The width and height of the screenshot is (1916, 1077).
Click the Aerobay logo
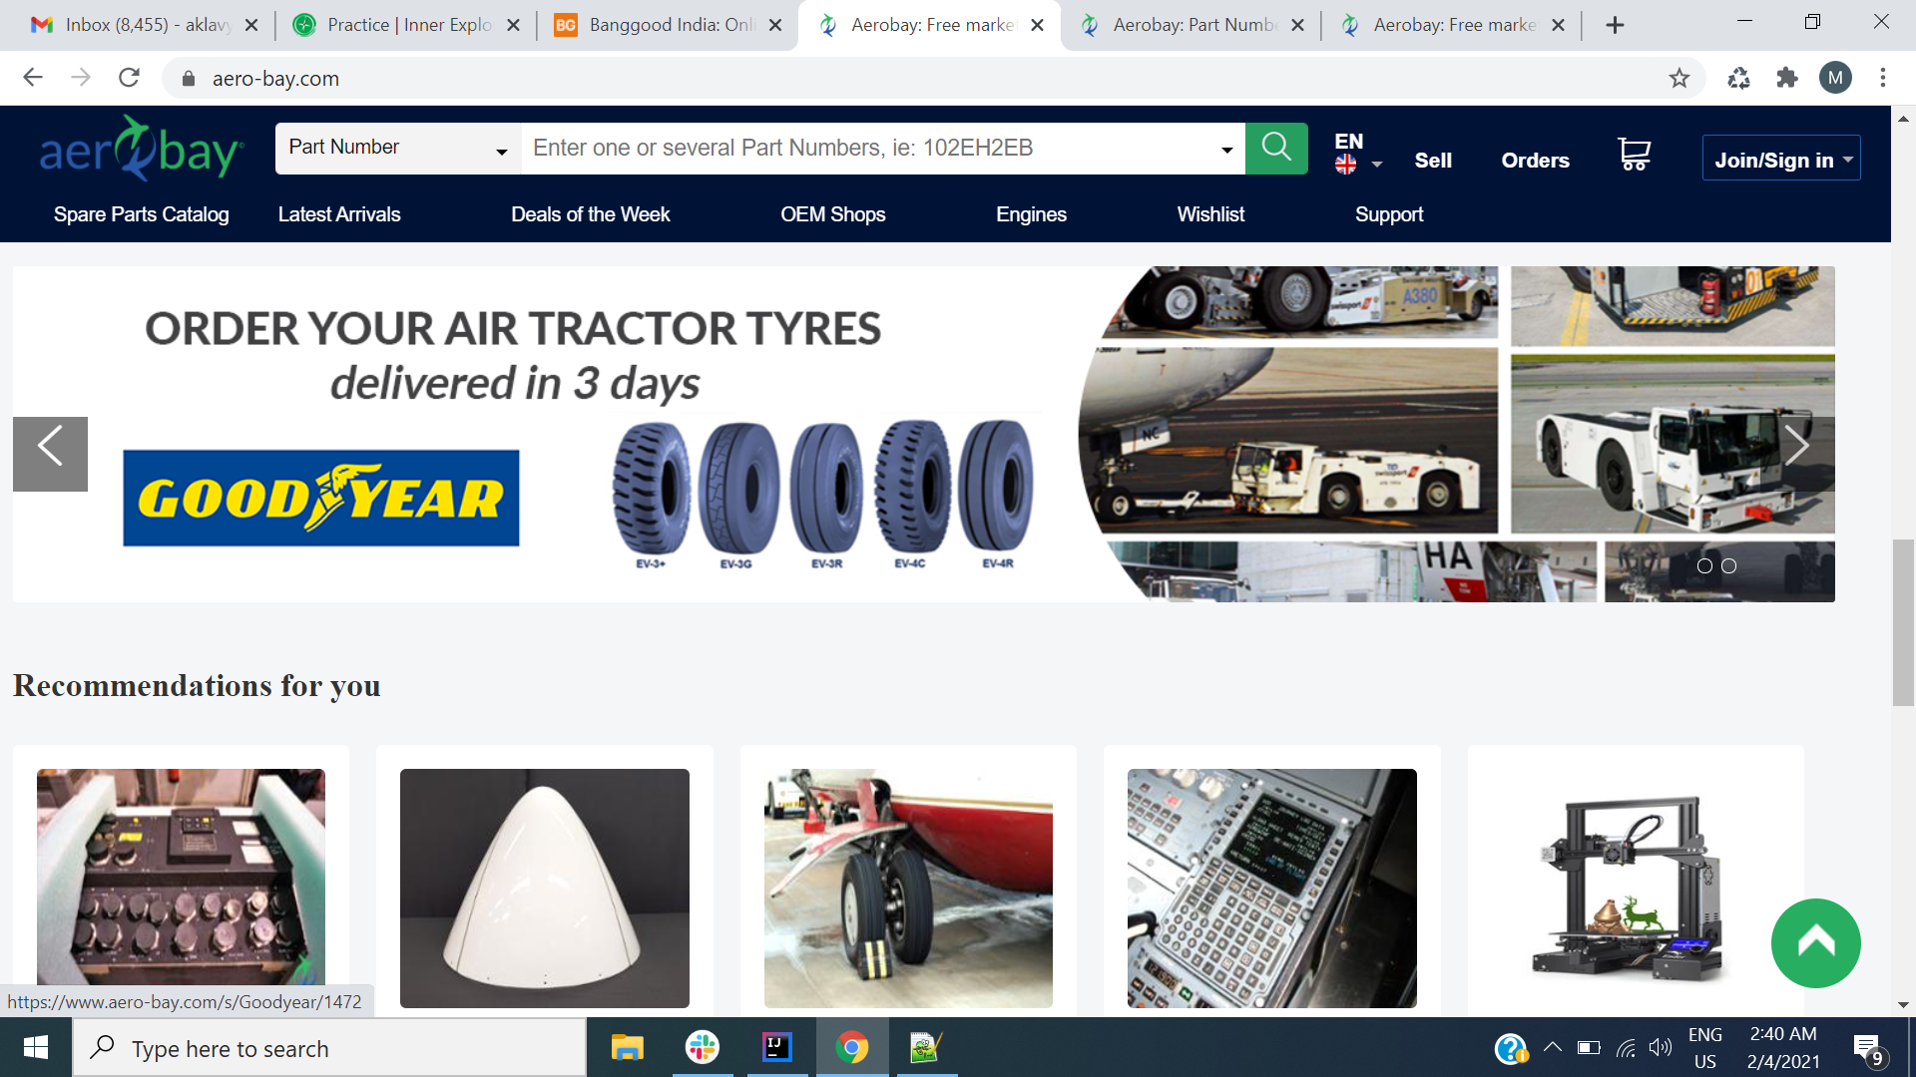(141, 150)
